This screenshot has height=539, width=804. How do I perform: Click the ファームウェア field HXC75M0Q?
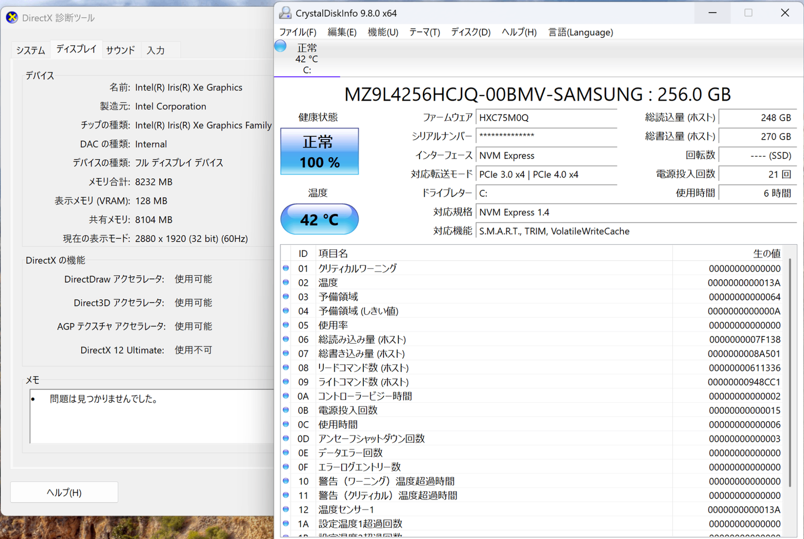[546, 118]
